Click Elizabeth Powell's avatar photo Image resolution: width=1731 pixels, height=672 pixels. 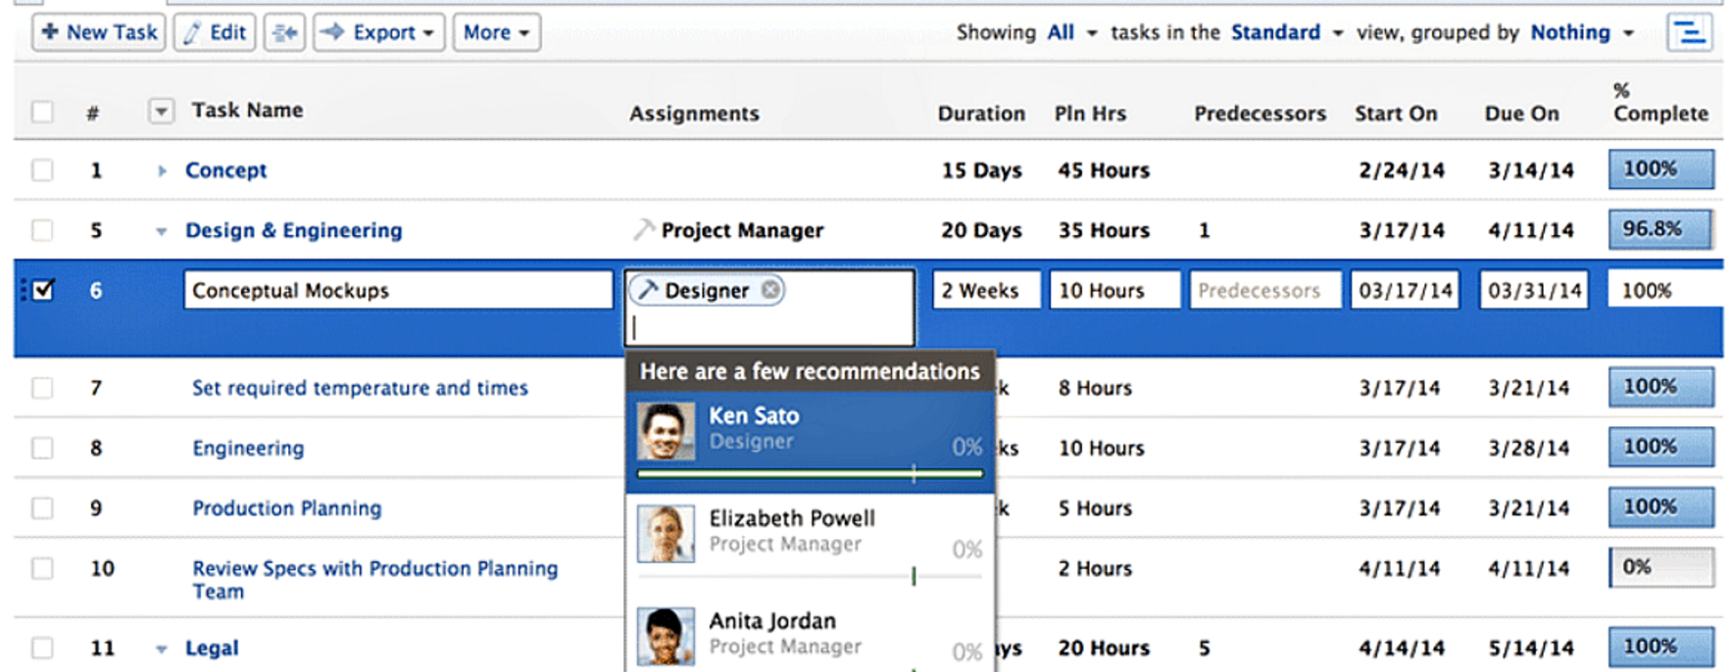click(666, 534)
